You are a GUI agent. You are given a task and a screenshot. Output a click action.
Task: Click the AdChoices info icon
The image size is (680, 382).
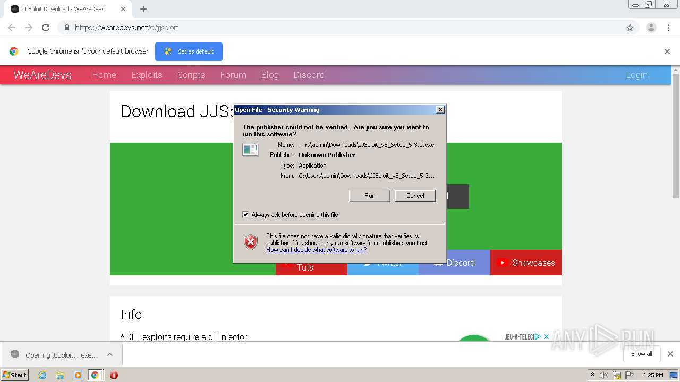tap(538, 336)
